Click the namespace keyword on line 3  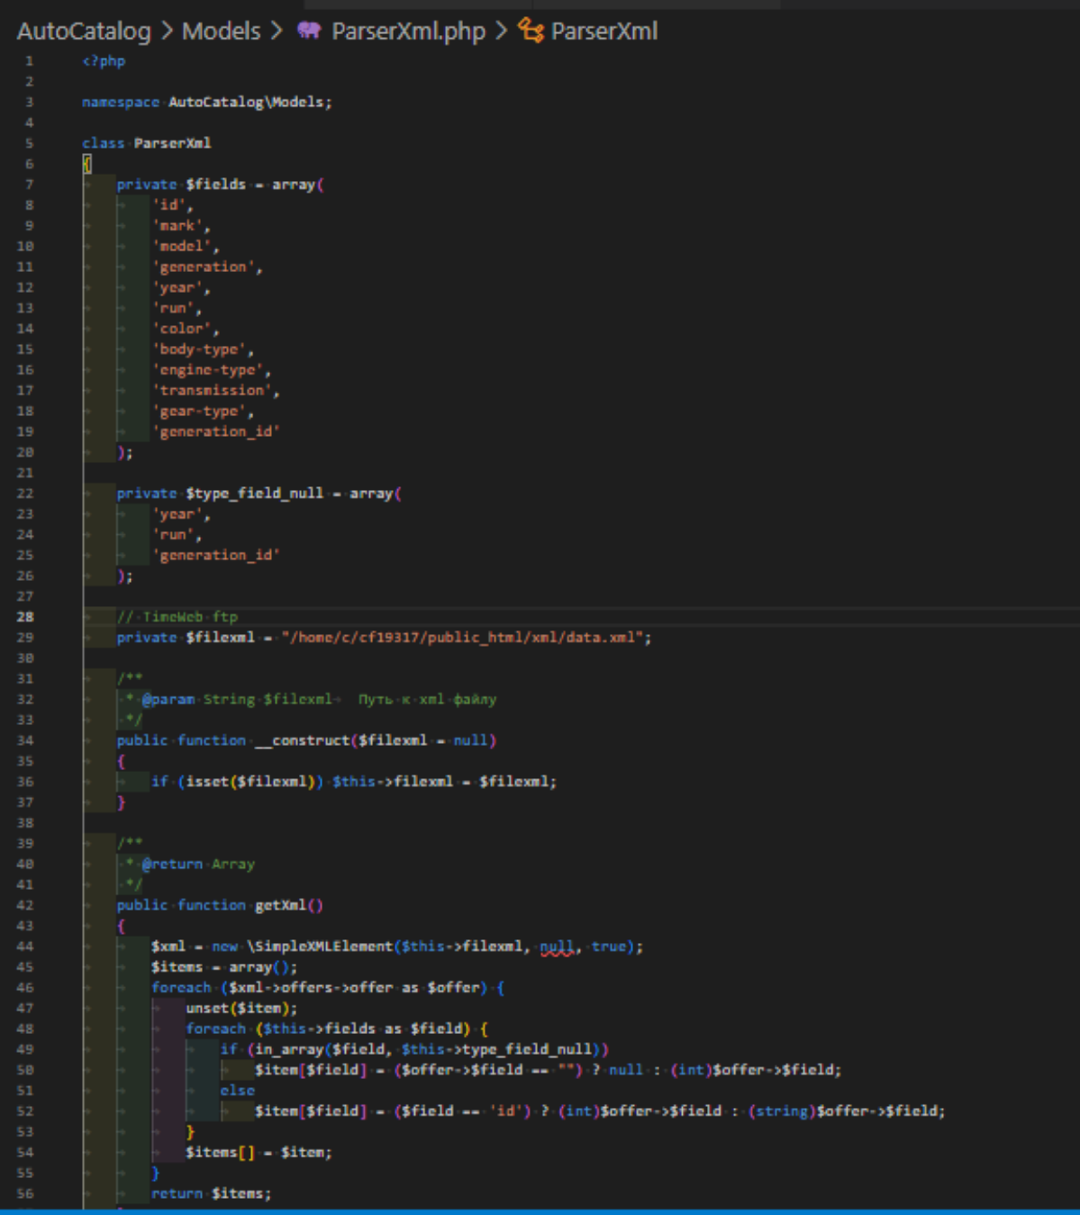point(120,103)
